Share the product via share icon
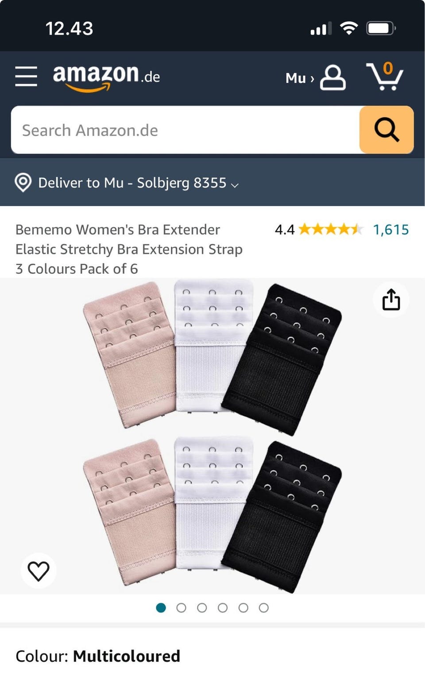The height and width of the screenshot is (685, 425). [x=391, y=300]
